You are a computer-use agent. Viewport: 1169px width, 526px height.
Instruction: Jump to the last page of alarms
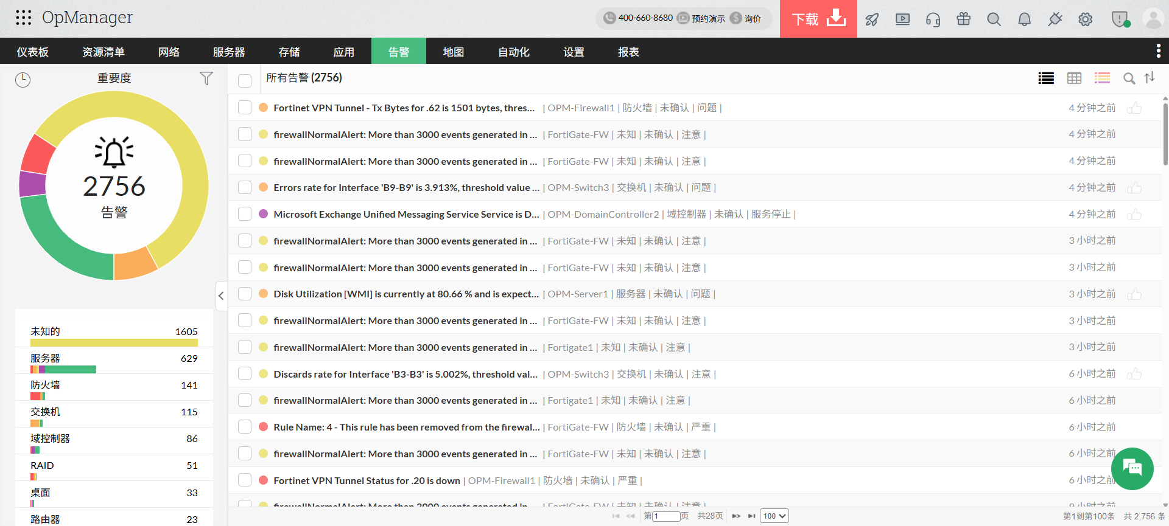pyautogui.click(x=752, y=516)
